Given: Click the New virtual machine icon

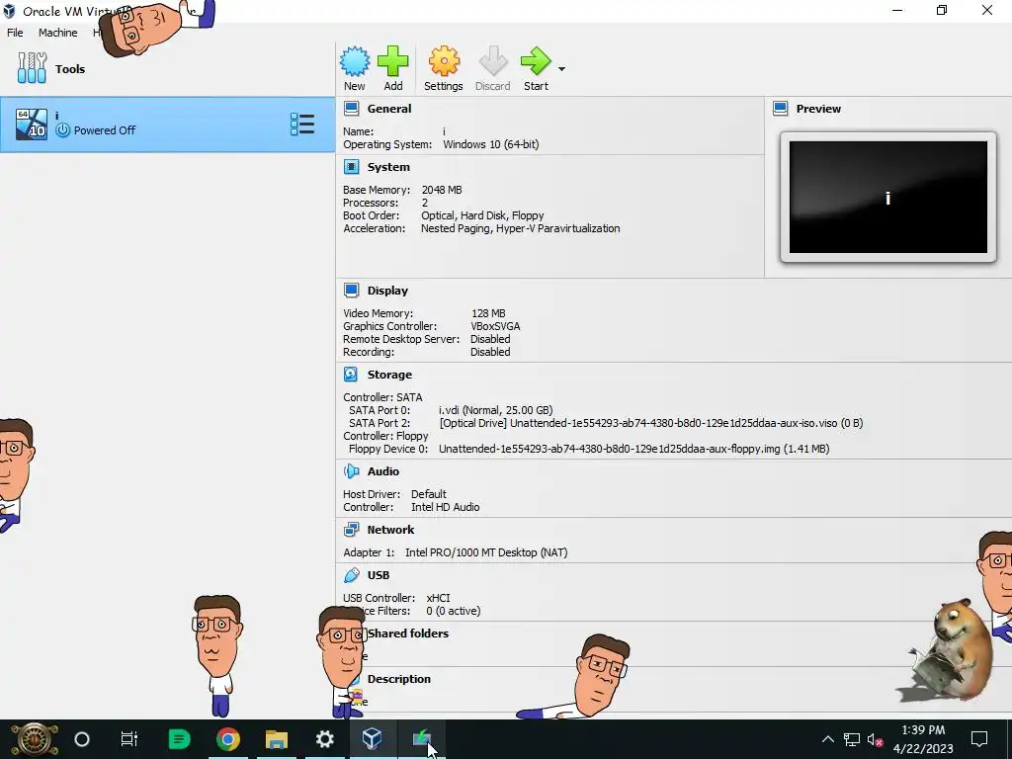Looking at the screenshot, I should click(355, 62).
